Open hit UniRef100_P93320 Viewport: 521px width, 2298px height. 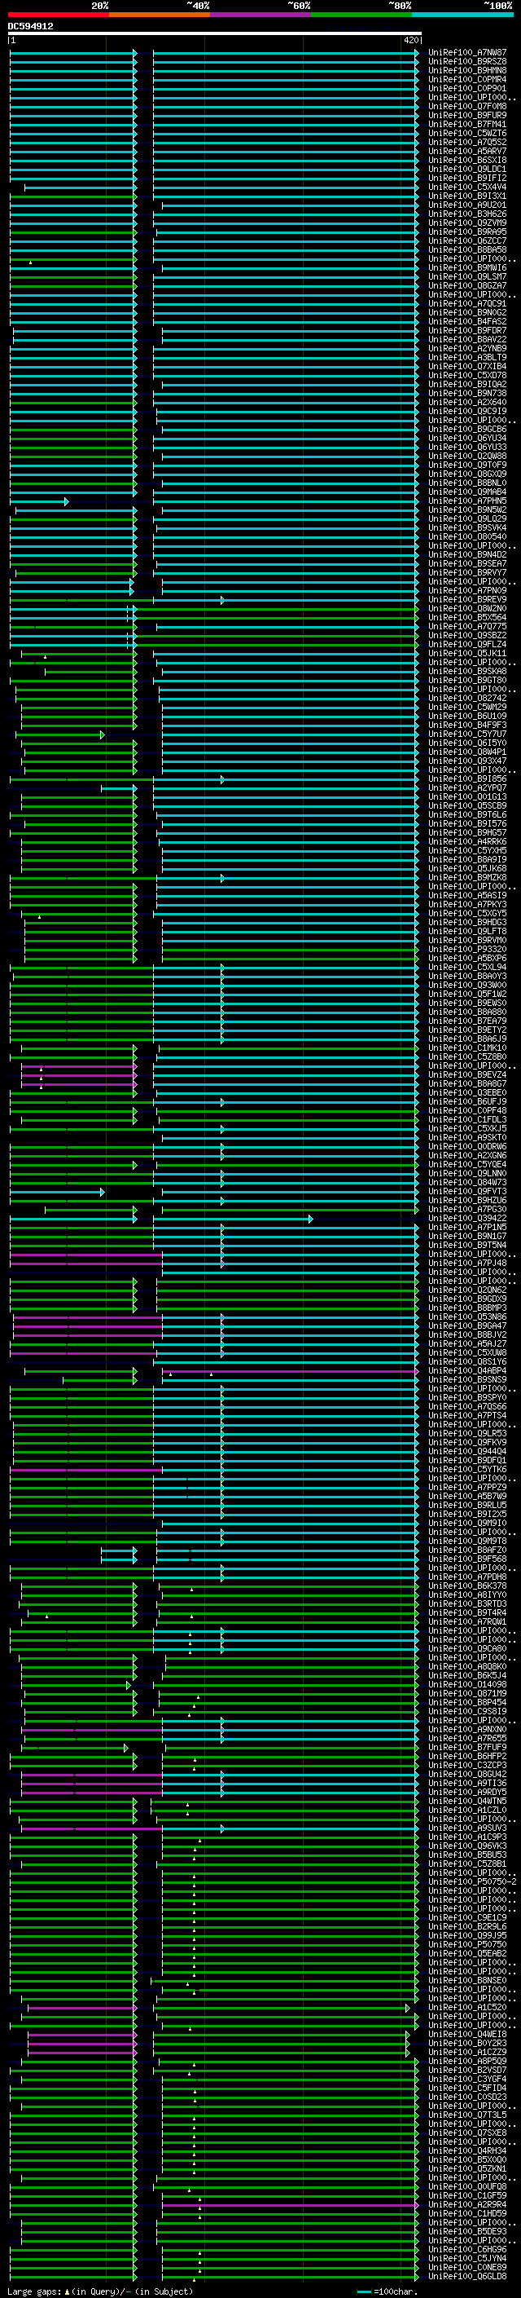[x=466, y=949]
